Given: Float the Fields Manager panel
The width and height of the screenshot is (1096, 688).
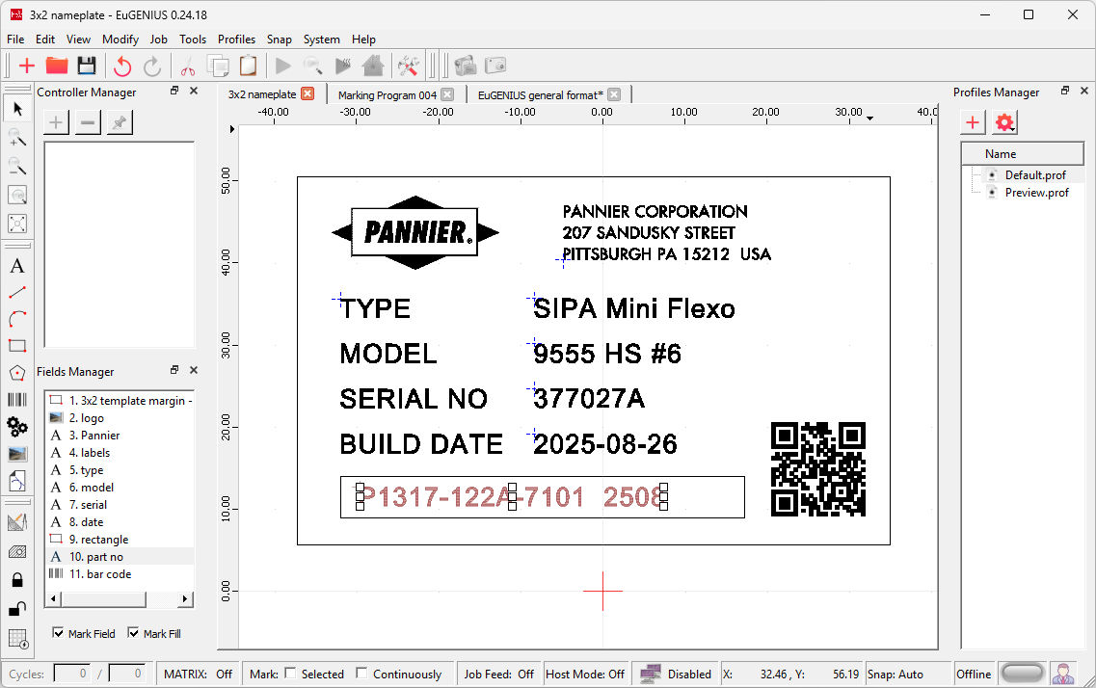Looking at the screenshot, I should (x=174, y=370).
